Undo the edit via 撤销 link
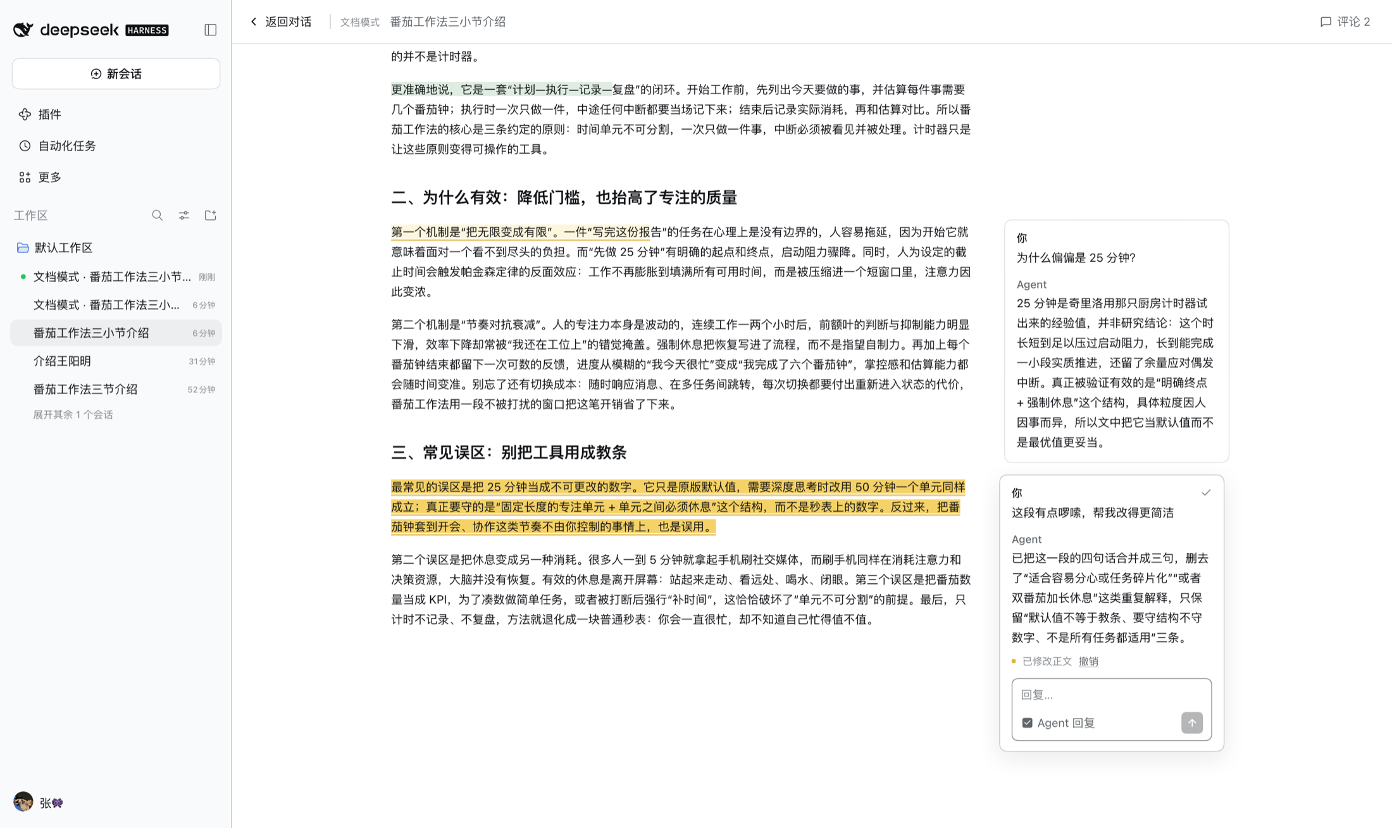The image size is (1392, 828). (x=1088, y=662)
